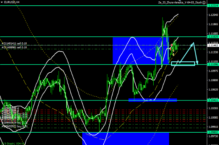This screenshot has width=219, height=145.
Task: Click the thin blue bar at 1.10411
Action: pos(153,100)
